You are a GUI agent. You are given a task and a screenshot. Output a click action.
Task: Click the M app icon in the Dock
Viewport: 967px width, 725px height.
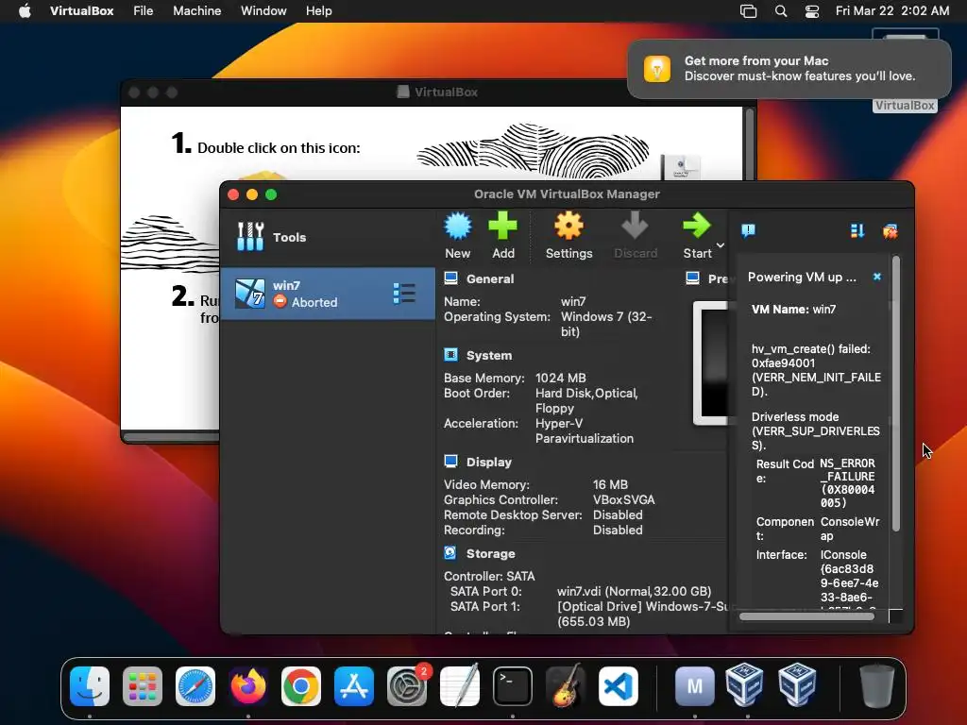694,685
